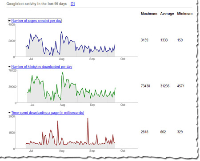Open Time spent downloading a page link
Image resolution: width=200 pixels, height=161 pixels.
click(48, 113)
